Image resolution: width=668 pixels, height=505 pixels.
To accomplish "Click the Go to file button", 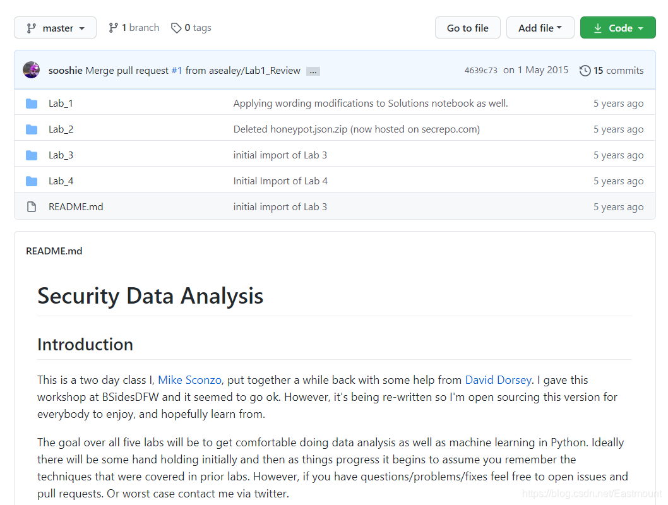I will click(467, 28).
